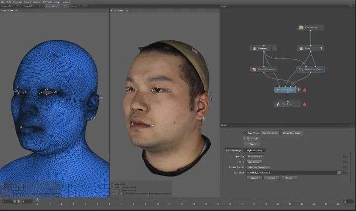
Task: Switch to the Viewport2D tab
Action: (x=28, y=6)
